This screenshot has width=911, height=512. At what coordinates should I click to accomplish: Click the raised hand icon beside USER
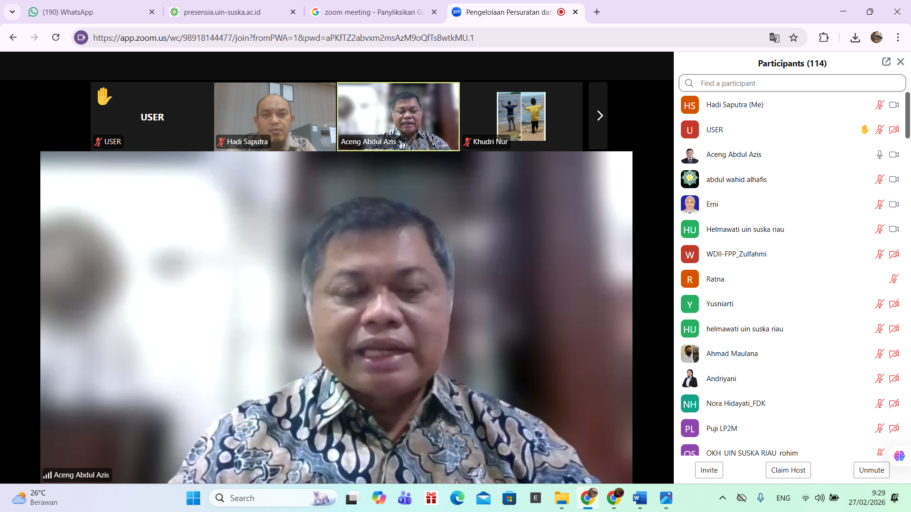point(865,129)
